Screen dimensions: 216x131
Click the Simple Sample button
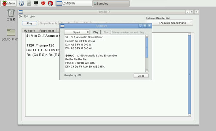tap(48, 23)
